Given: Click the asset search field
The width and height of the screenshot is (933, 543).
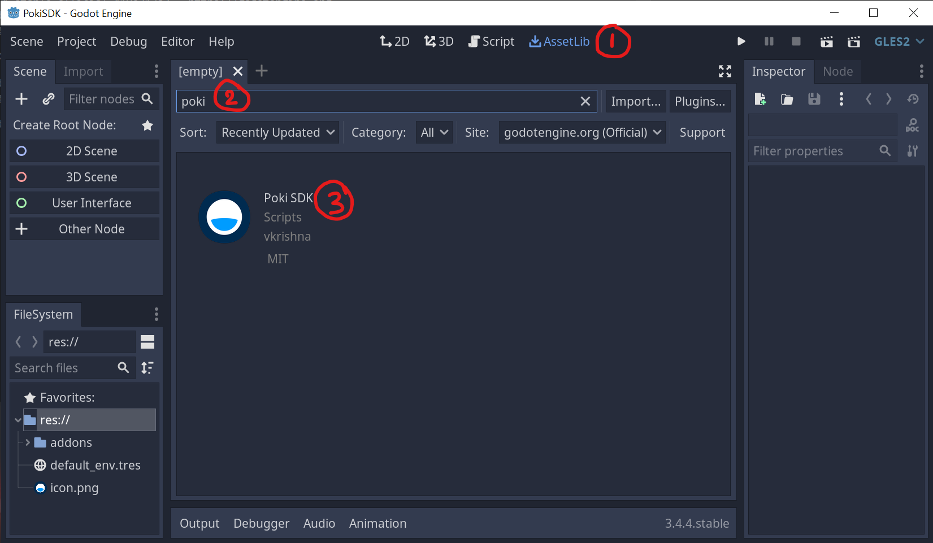Looking at the screenshot, I should coord(387,101).
